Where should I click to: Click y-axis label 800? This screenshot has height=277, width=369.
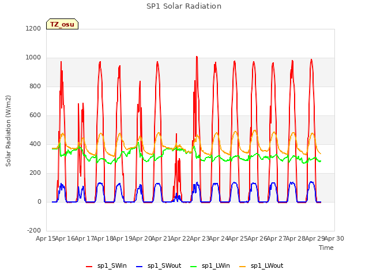(x=35, y=87)
